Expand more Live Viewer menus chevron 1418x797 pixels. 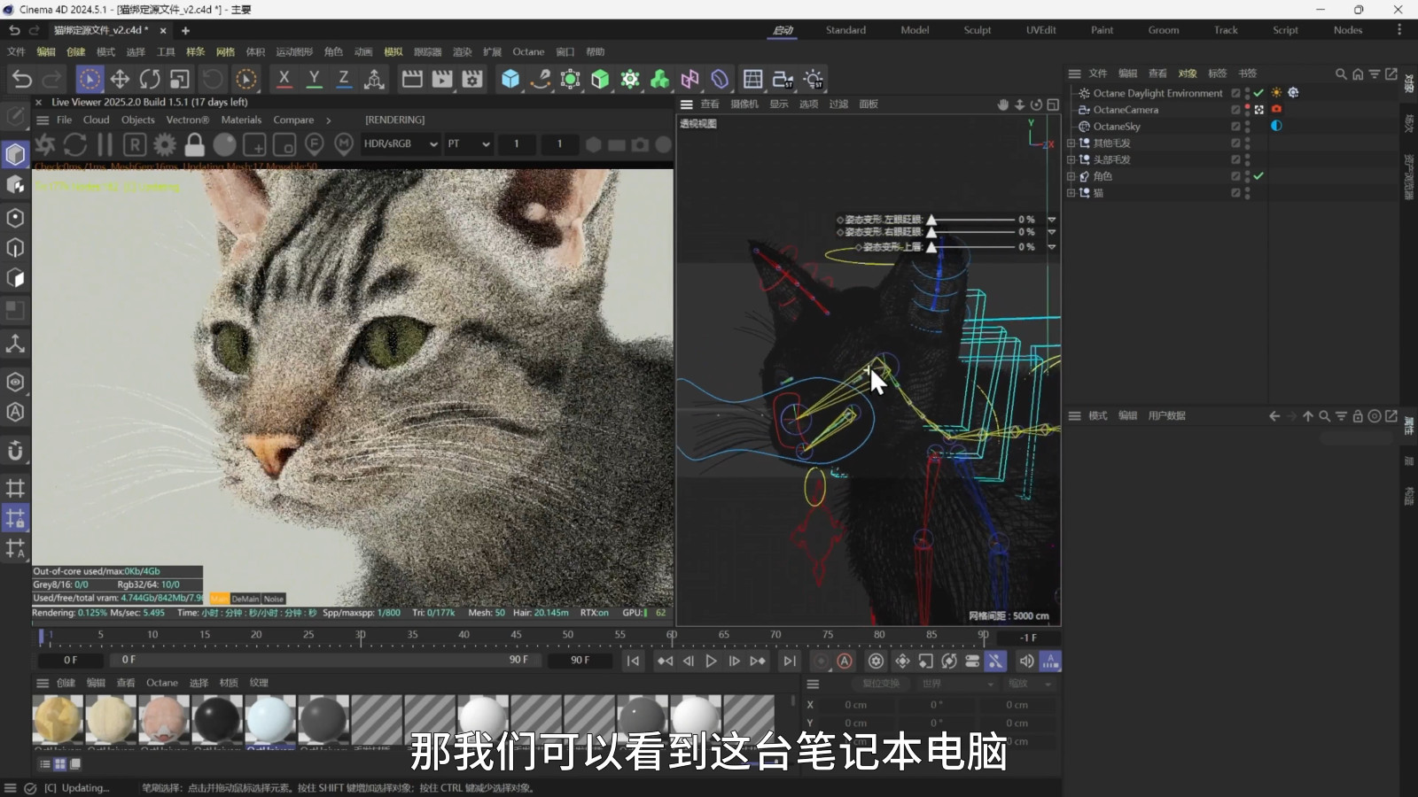click(x=329, y=120)
